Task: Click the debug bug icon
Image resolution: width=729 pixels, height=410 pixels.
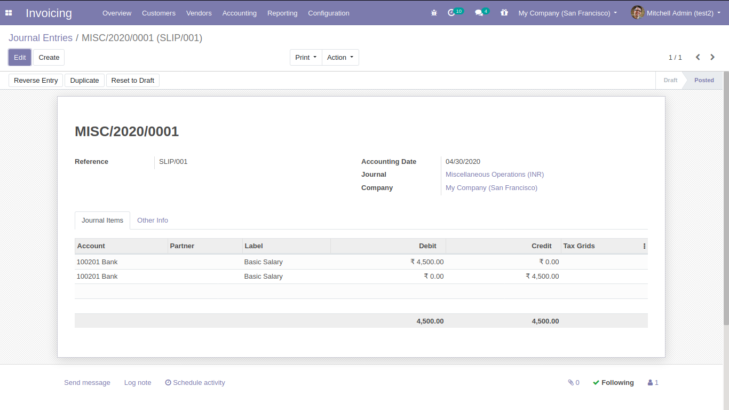Action: [x=434, y=13]
